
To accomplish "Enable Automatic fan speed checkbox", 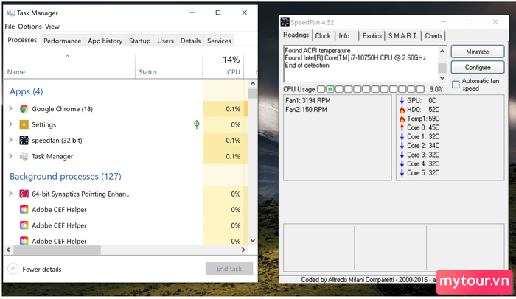I will point(456,85).
